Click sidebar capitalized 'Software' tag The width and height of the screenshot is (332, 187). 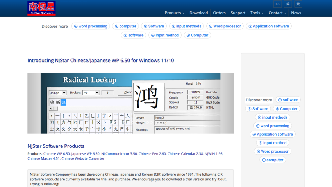pos(258,109)
